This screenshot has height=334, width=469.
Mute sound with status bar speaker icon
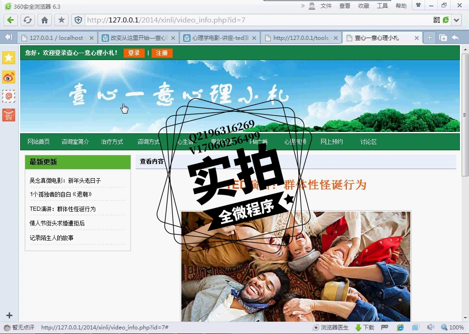pos(431,327)
